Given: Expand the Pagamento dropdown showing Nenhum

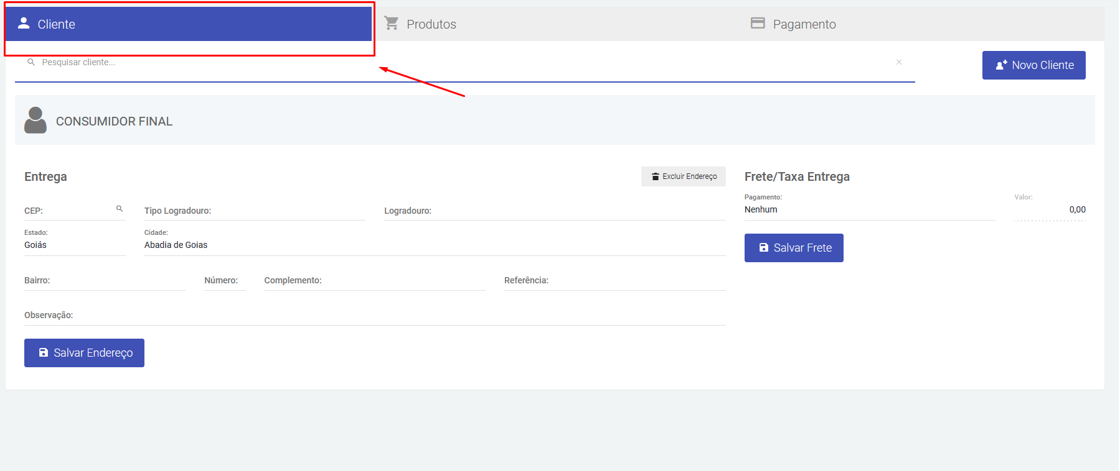Looking at the screenshot, I should click(x=868, y=210).
